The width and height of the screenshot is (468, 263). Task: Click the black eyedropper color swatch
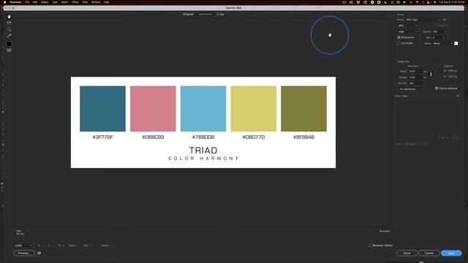(x=9, y=44)
